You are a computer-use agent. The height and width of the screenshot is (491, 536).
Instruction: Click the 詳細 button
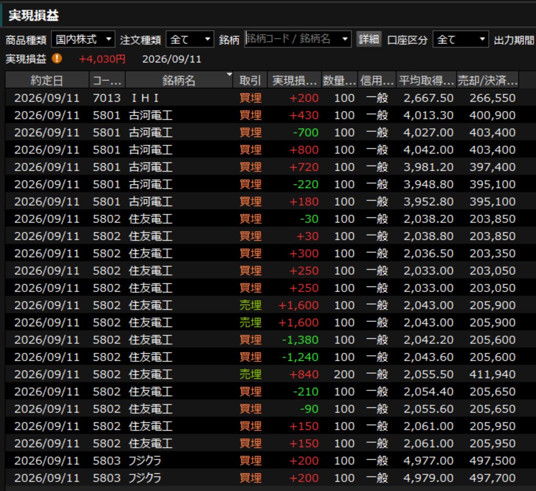point(368,39)
